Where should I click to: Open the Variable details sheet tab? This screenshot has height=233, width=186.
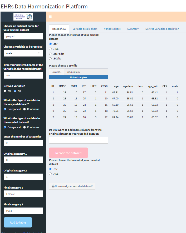[x=85, y=29]
